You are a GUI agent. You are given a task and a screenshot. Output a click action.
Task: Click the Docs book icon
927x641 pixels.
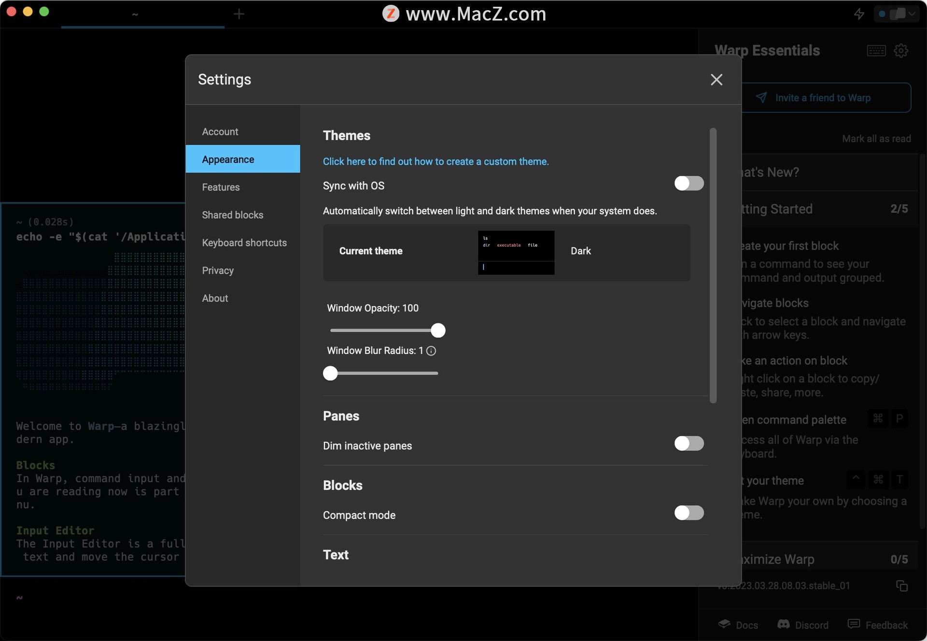[x=724, y=624]
